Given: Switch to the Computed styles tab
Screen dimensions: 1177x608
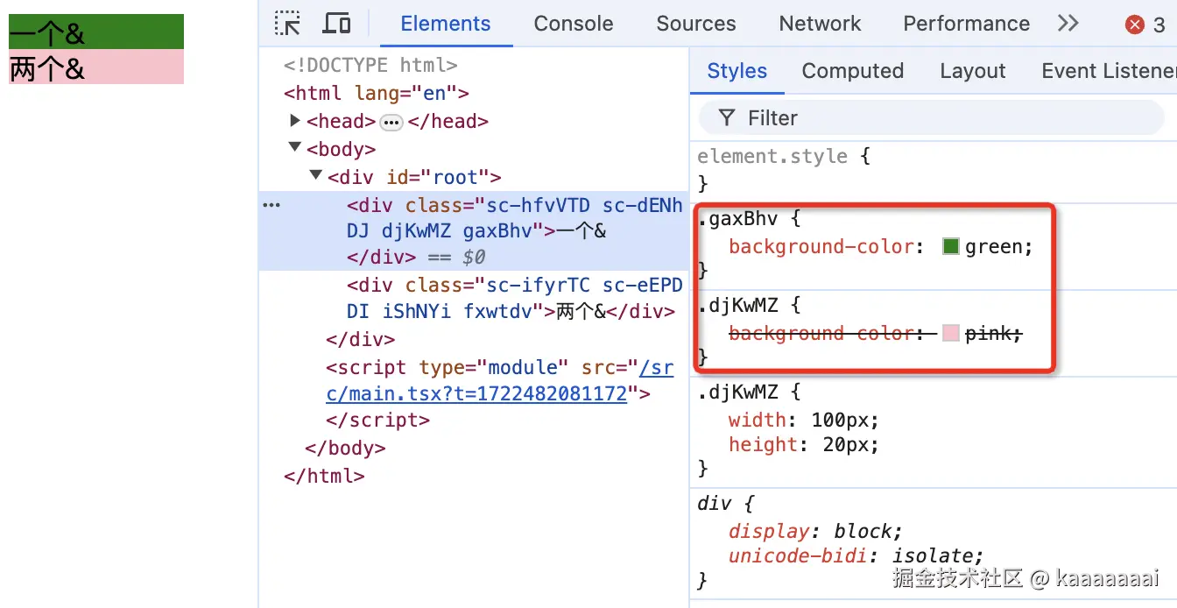Looking at the screenshot, I should pyautogui.click(x=851, y=70).
